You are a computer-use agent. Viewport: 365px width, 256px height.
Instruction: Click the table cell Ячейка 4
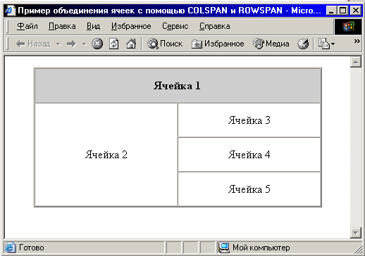click(x=249, y=155)
